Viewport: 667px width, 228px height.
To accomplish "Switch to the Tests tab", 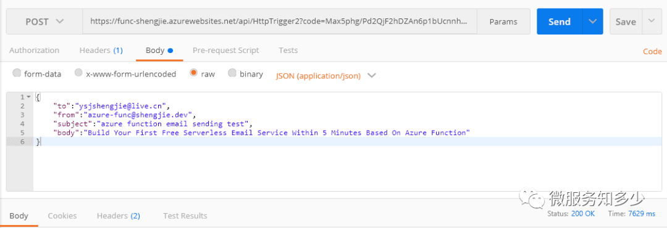I will point(288,50).
